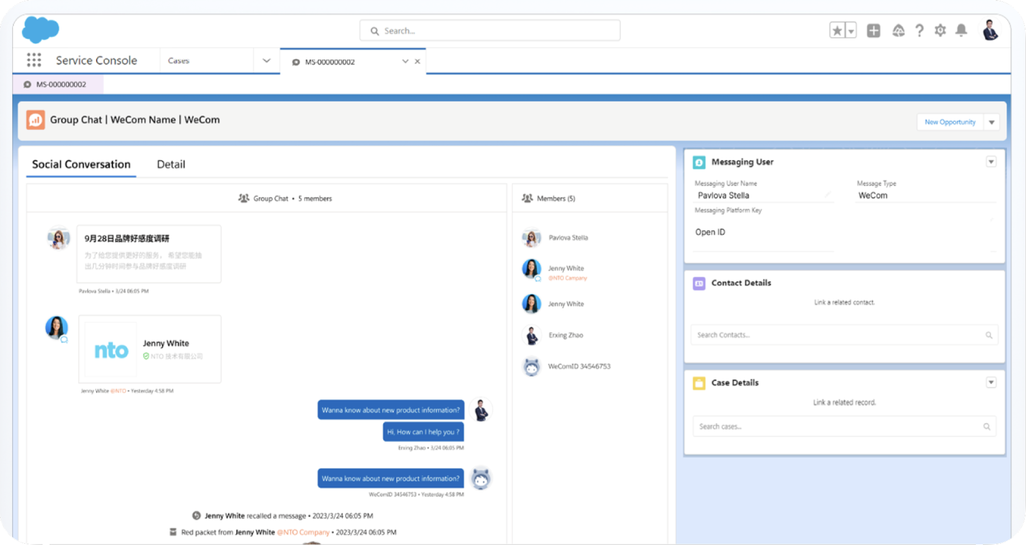Expand the favorites list dropdown arrow
Image resolution: width=1026 pixels, height=545 pixels.
pos(851,30)
